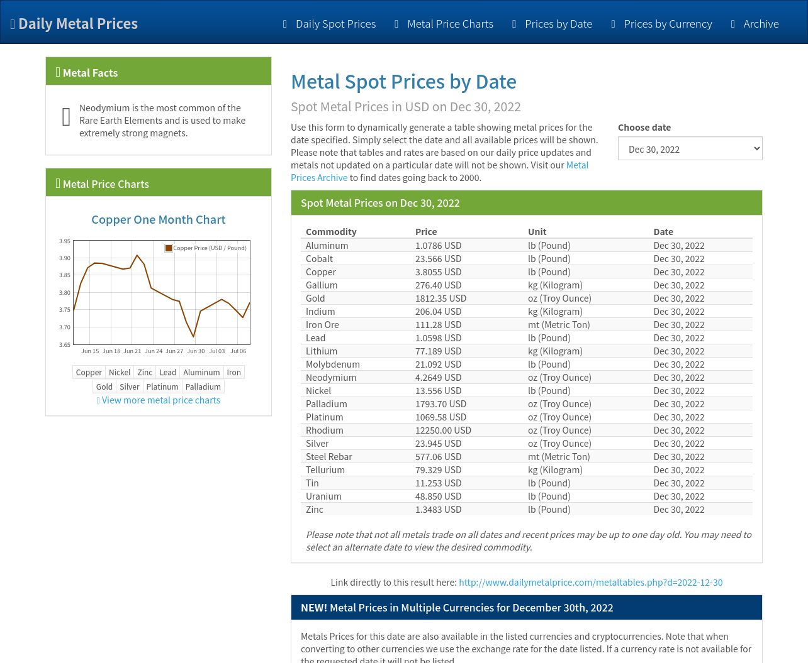Go to Prices by Date page
This screenshot has width=808, height=663.
point(558,24)
